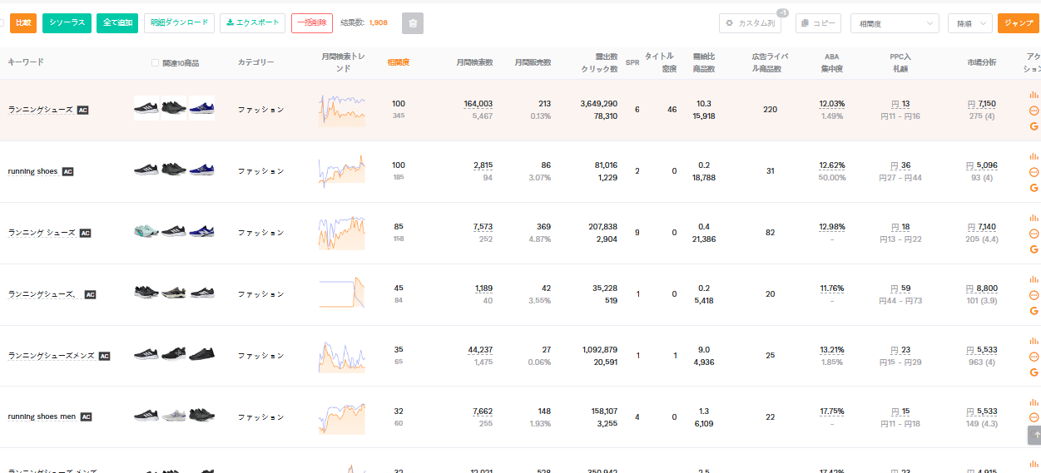Click the gray trash bin icon button
Screen dimensions: 1041x473
[x=412, y=23]
